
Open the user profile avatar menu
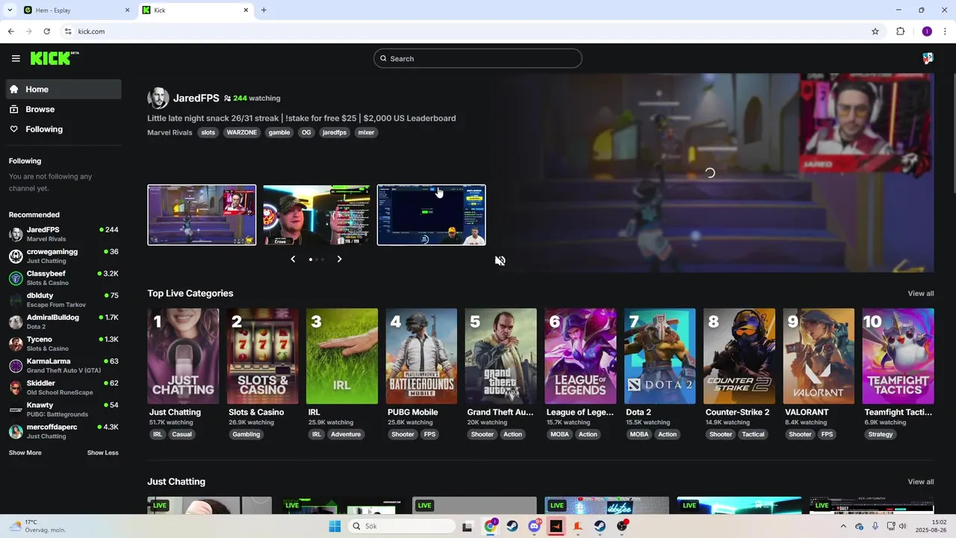[x=928, y=58]
